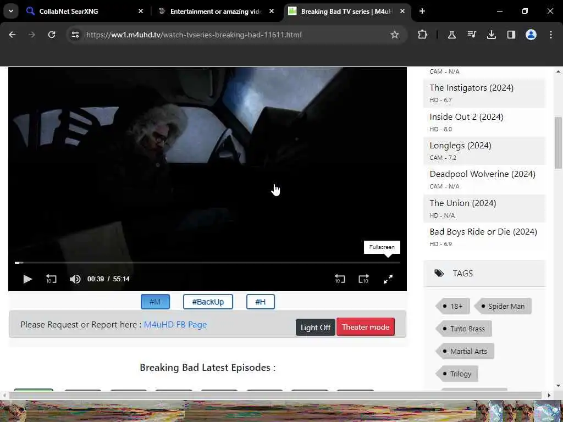Image resolution: width=563 pixels, height=422 pixels.
Task: Close the Breaking Bad tab
Action: click(x=402, y=11)
